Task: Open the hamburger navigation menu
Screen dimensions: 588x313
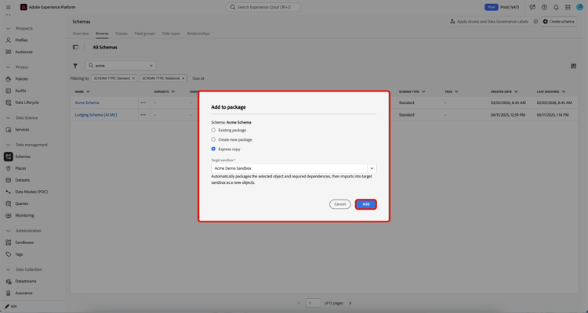Action: 9,7
